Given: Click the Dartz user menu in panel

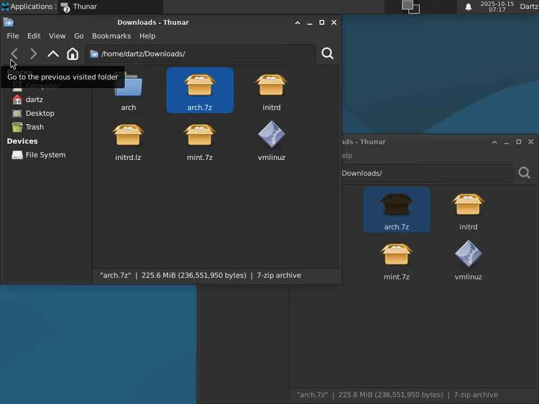Looking at the screenshot, I should tap(529, 6).
